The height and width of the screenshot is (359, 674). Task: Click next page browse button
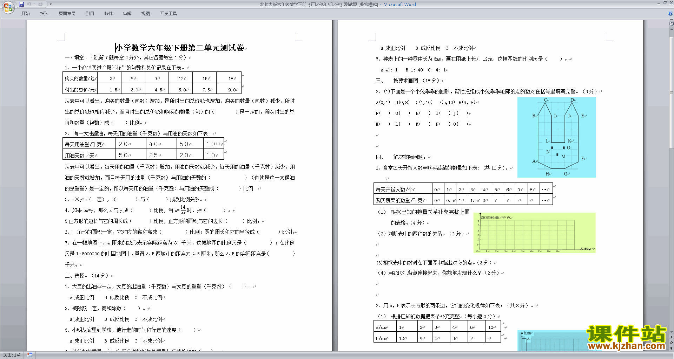point(672,348)
